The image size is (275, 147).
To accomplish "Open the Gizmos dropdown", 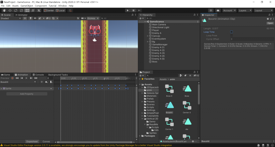I will click(x=93, y=18).
